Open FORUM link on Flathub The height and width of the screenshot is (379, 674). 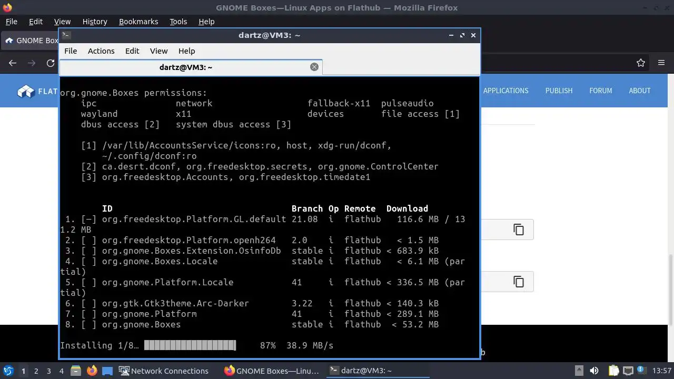(600, 91)
